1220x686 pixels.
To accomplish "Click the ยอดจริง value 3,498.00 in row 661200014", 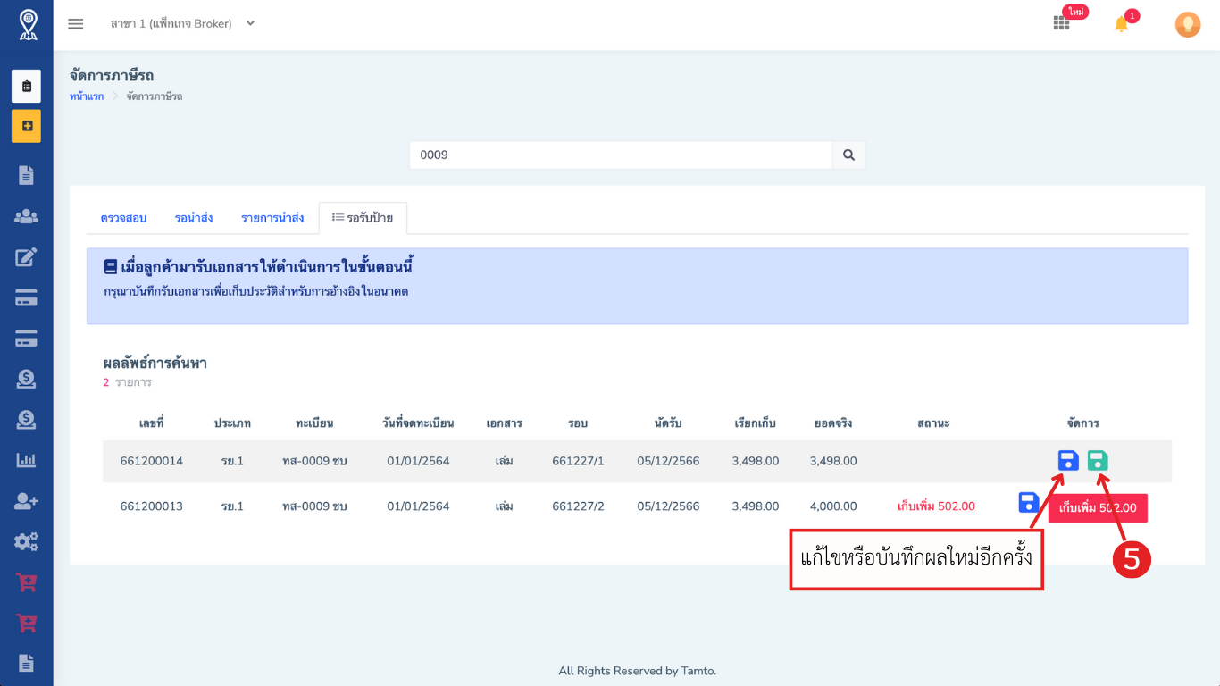I will [833, 461].
